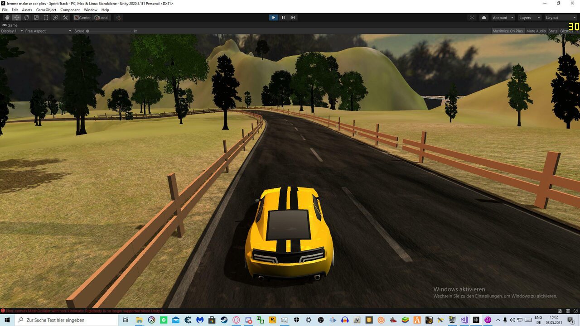This screenshot has height=326, width=580.
Task: Switch the ENG DE input language
Action: pyautogui.click(x=538, y=320)
